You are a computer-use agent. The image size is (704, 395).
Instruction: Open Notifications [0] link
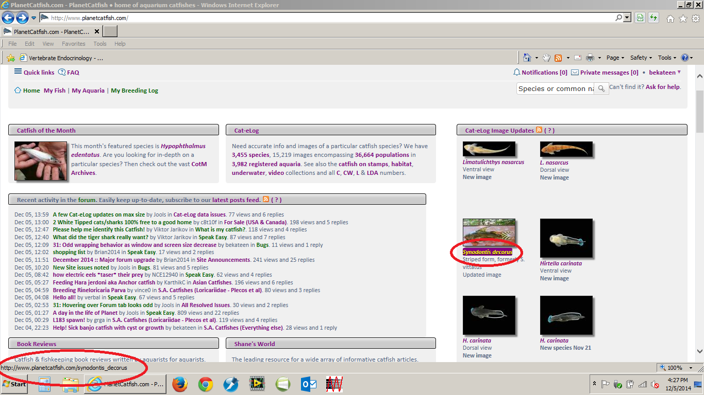[x=541, y=73]
